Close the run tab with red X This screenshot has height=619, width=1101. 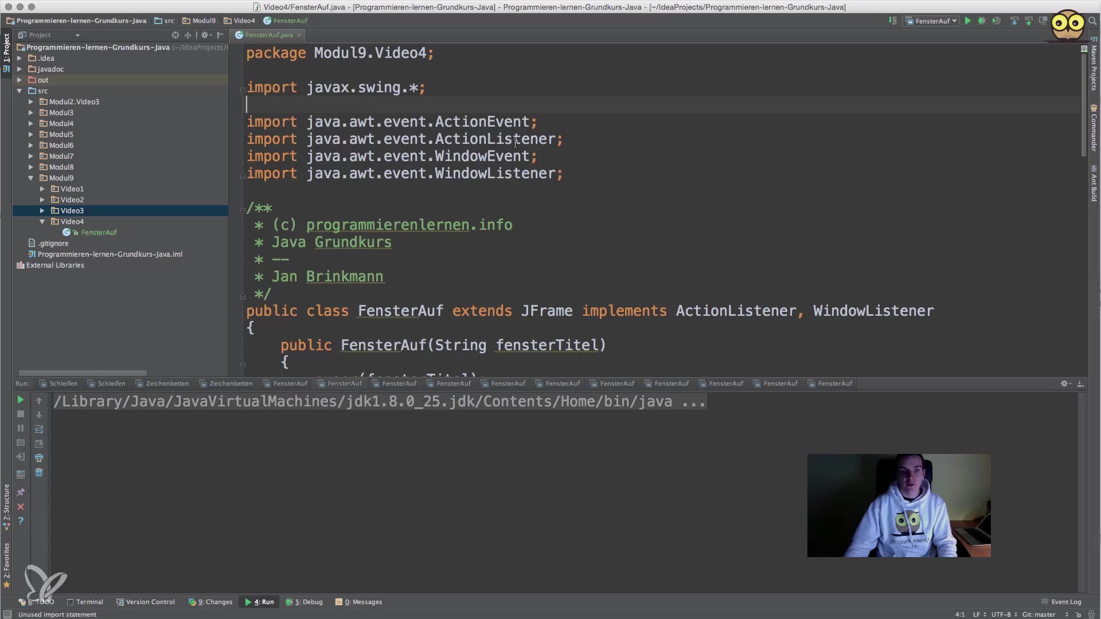click(x=21, y=507)
